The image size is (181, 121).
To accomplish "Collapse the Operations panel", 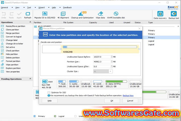I will [x=30, y=22].
